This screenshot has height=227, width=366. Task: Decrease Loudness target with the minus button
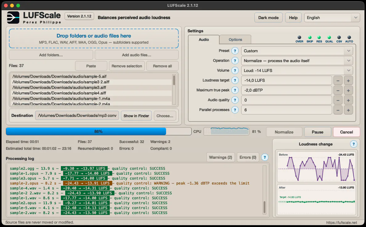[x=338, y=81]
